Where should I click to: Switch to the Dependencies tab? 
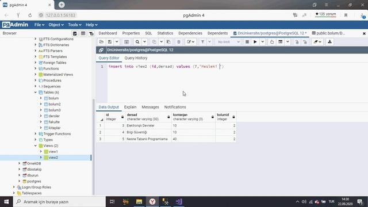tap(190, 33)
